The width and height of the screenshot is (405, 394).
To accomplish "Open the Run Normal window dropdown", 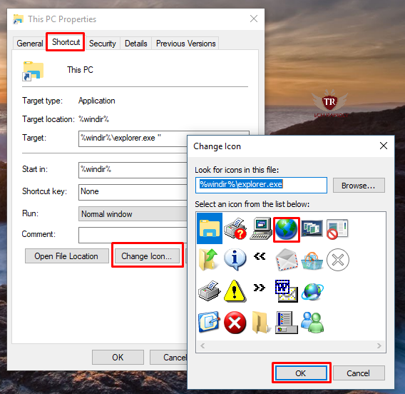I will (133, 214).
